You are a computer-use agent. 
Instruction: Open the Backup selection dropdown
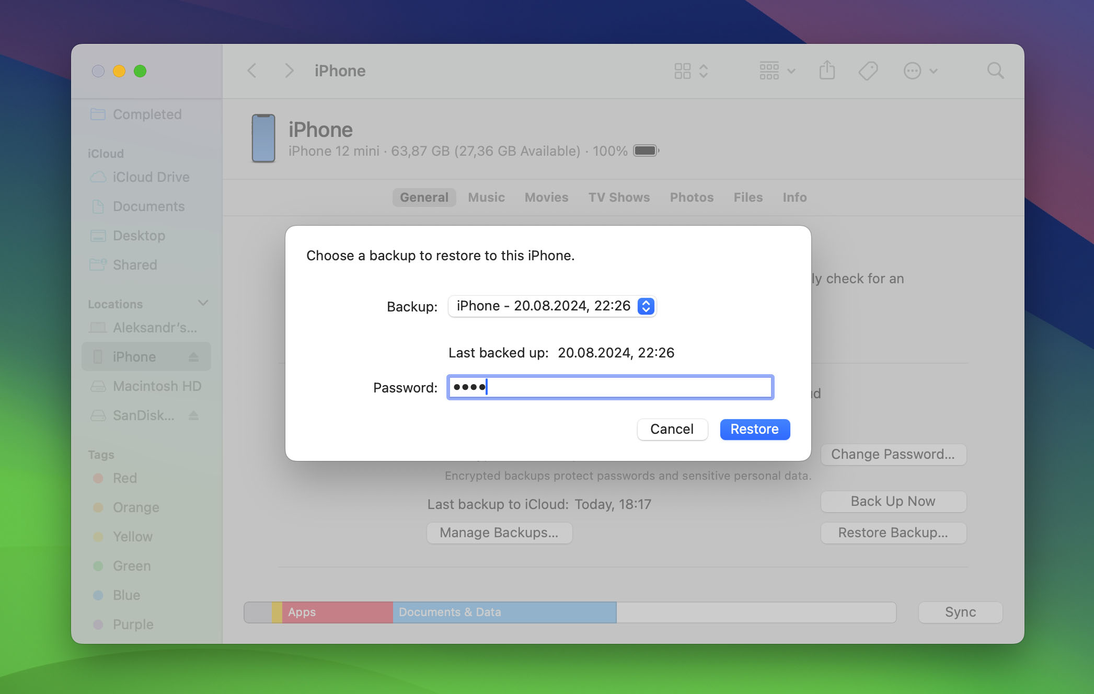point(552,306)
